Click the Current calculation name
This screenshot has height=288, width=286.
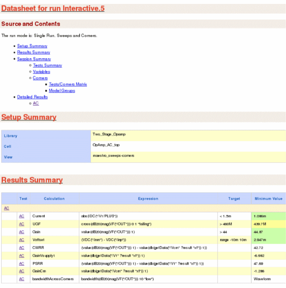click(38, 216)
